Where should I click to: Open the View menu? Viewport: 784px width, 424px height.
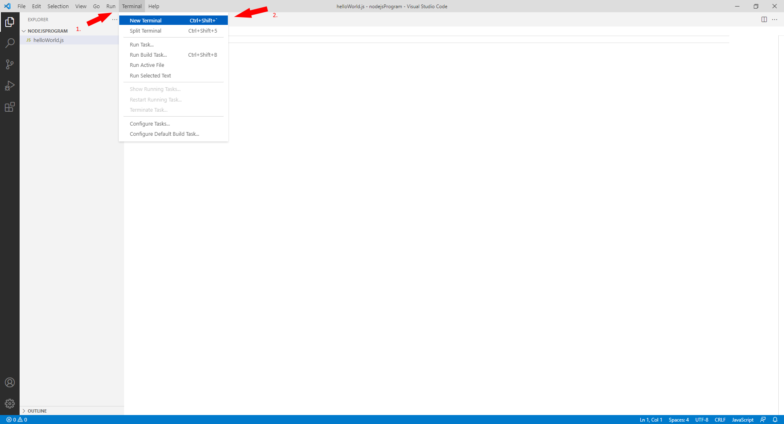pos(81,6)
